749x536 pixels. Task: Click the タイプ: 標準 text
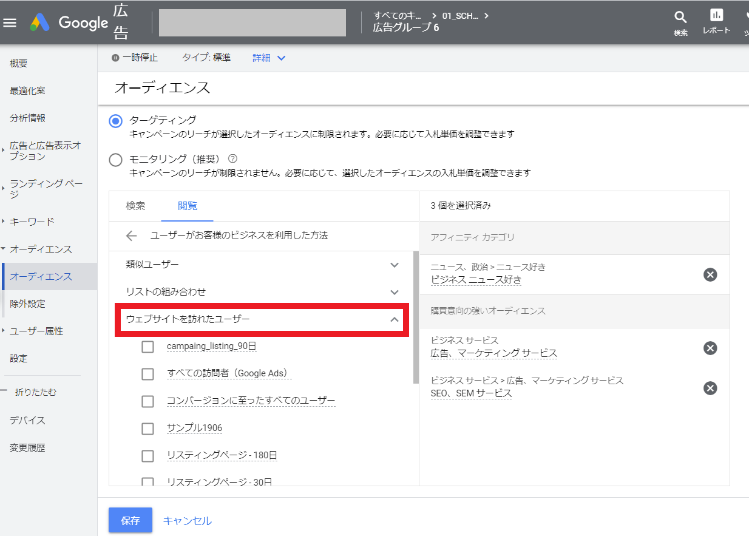[x=206, y=58]
